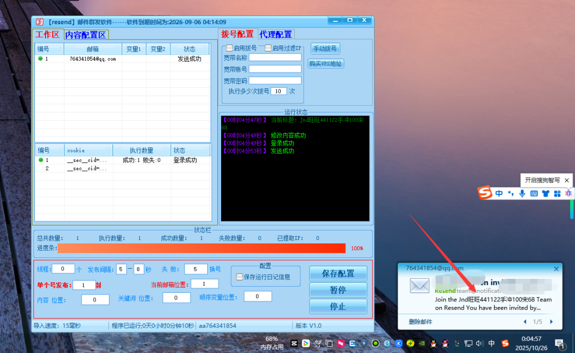The image size is (575, 353).
Task: Switch to the 内容配置区 tab
Action: pos(85,35)
